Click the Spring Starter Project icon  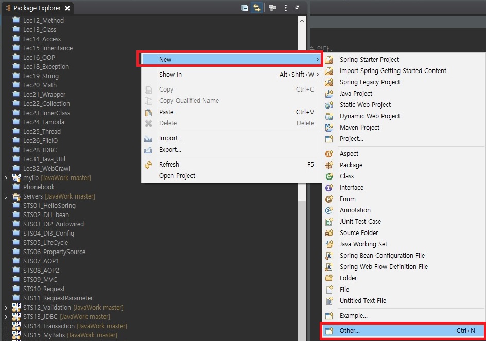(329, 60)
